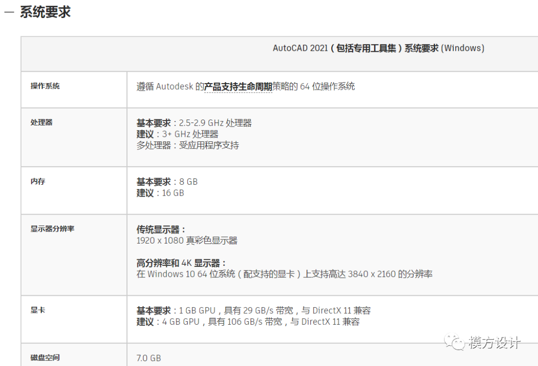
Task: Click the 4 GB GPU recommendation line
Action: (248, 322)
